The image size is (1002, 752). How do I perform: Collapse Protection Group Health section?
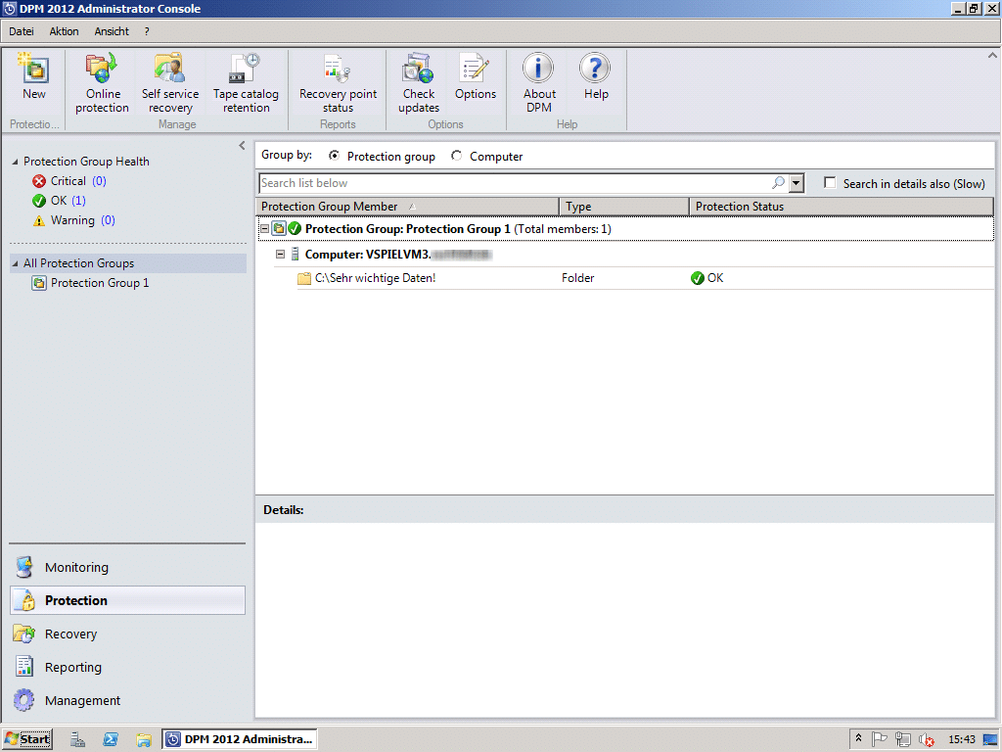pos(16,162)
